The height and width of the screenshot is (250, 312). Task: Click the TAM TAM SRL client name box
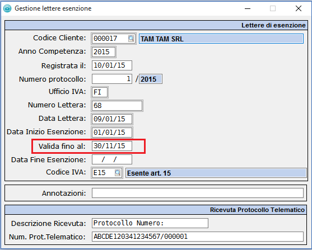(x=221, y=39)
